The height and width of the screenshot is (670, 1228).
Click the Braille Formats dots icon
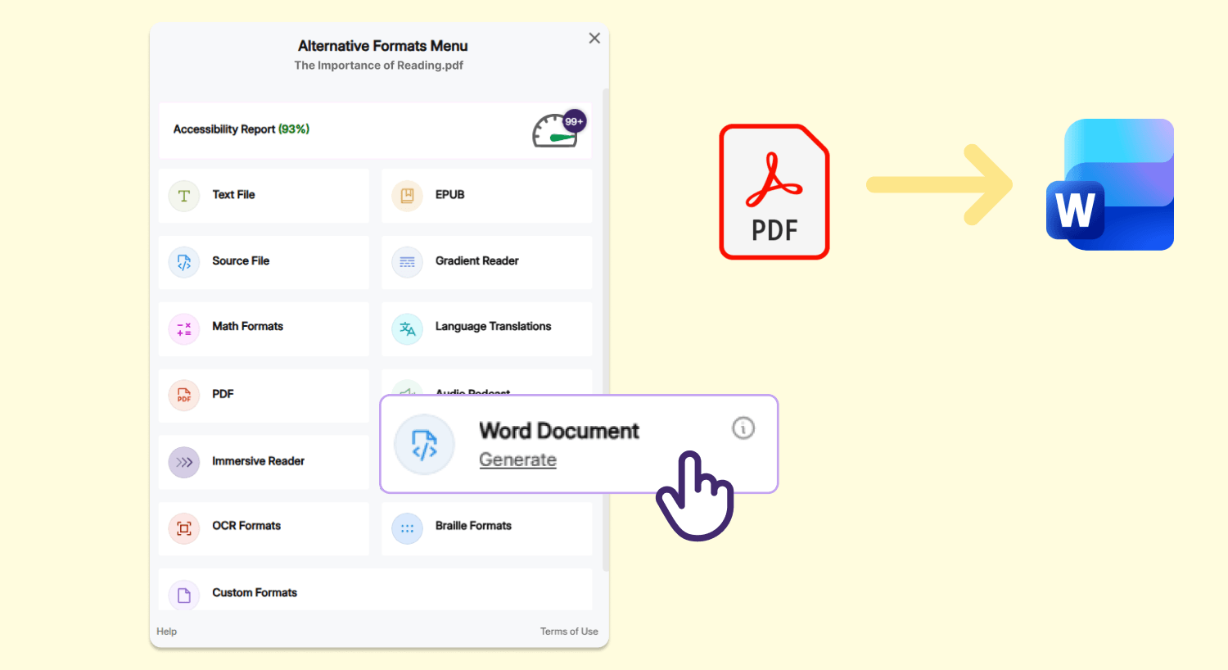tap(408, 528)
